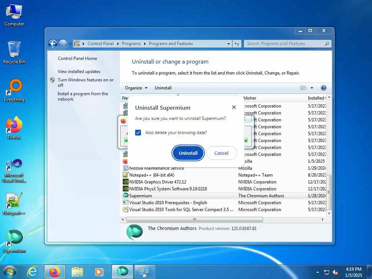The width and height of the screenshot is (372, 279).
Task: Select Programs and Features in breadcrumb
Action: coord(171,44)
